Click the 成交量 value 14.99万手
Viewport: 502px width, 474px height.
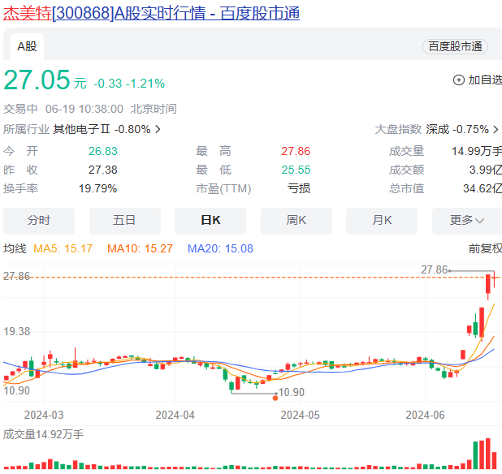coord(477,151)
